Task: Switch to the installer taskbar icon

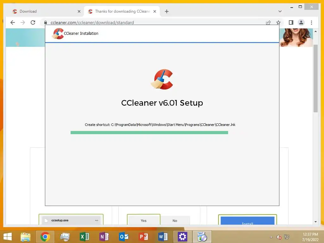Action: 202,237
